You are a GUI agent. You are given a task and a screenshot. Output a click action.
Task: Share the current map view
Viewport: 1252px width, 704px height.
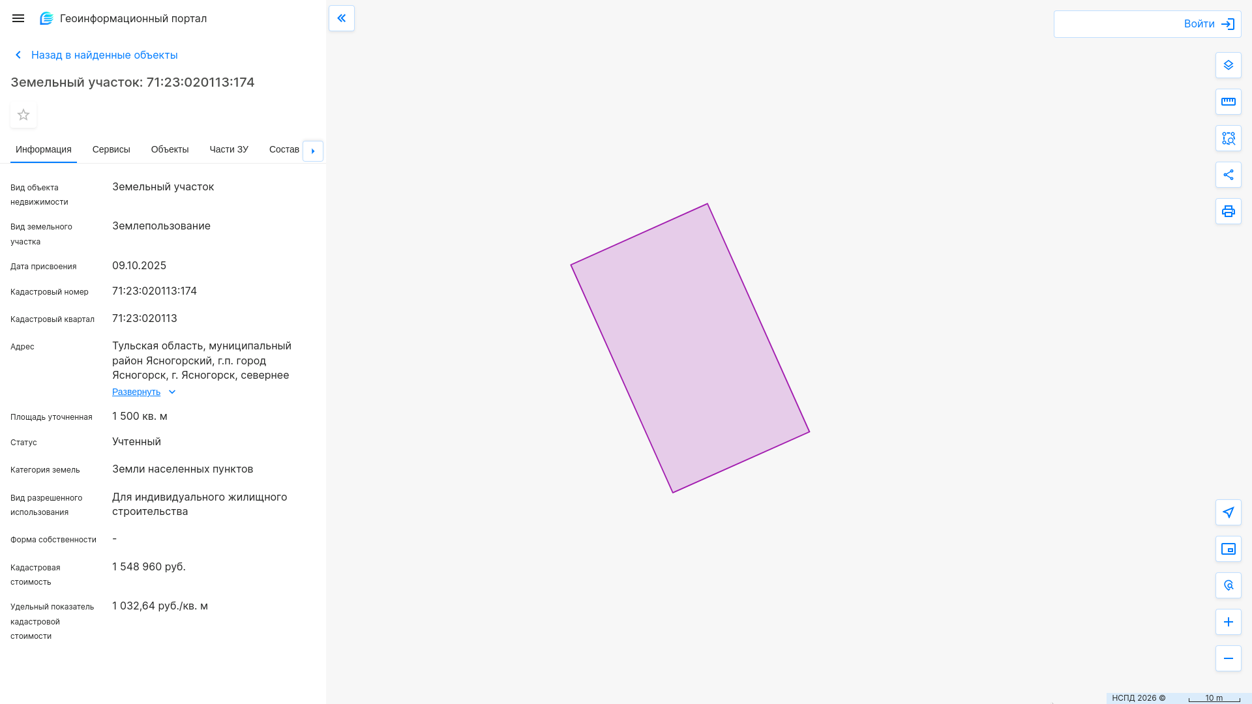tap(1229, 175)
